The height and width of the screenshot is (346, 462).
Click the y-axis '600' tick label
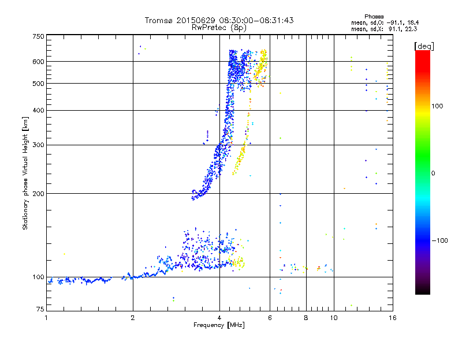click(x=38, y=62)
